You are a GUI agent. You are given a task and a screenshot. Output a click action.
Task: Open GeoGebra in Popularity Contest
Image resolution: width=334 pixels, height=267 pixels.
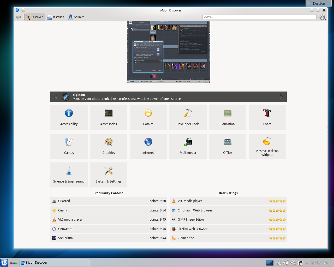(x=109, y=229)
